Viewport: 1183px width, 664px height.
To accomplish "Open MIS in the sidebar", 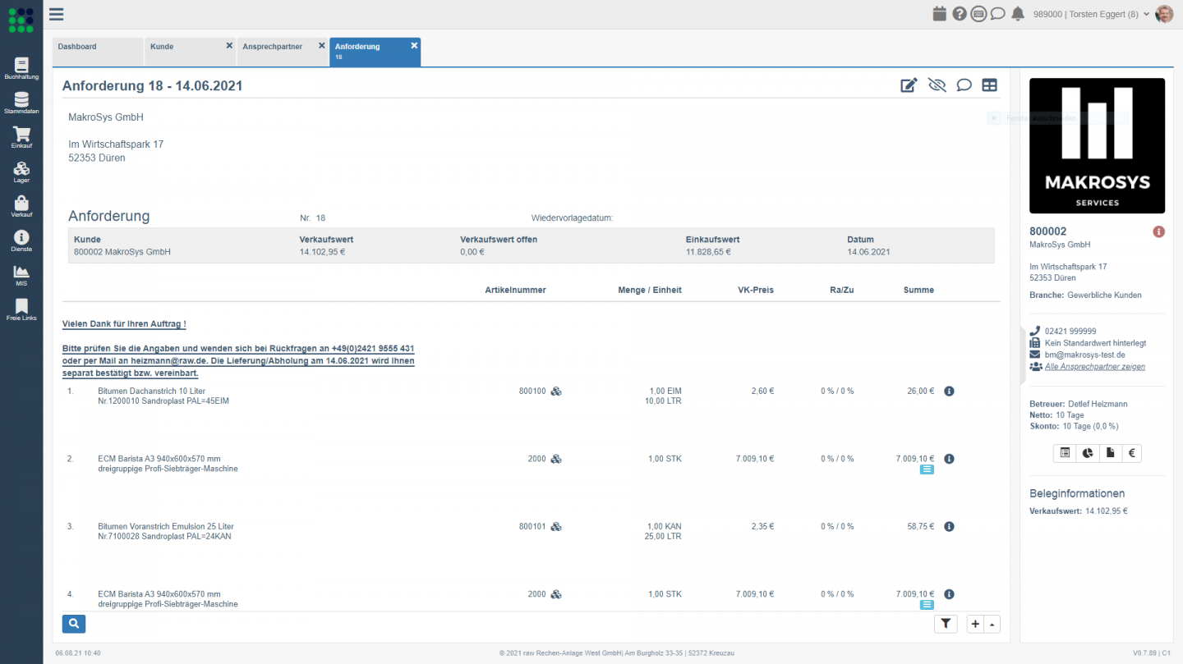I will [x=21, y=275].
